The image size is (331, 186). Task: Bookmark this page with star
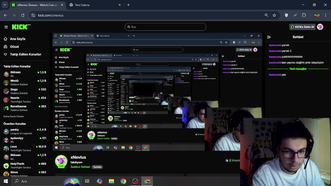(274, 15)
